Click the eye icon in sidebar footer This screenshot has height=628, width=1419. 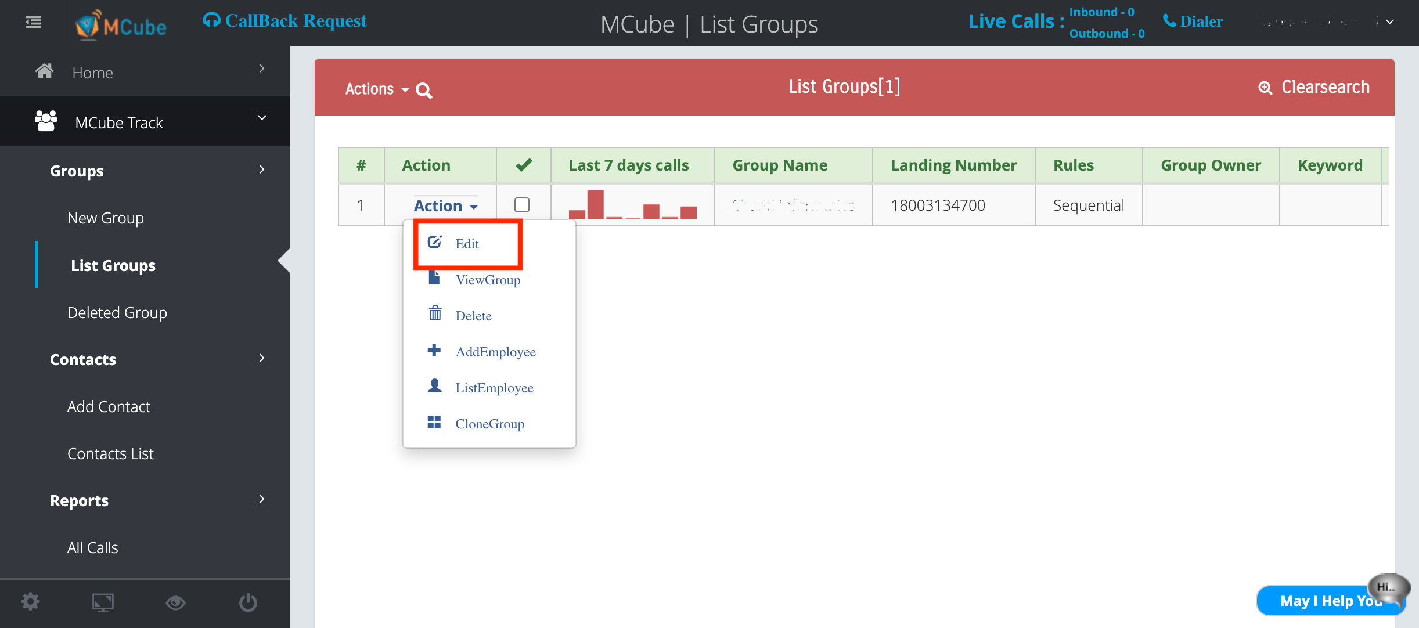(x=176, y=602)
